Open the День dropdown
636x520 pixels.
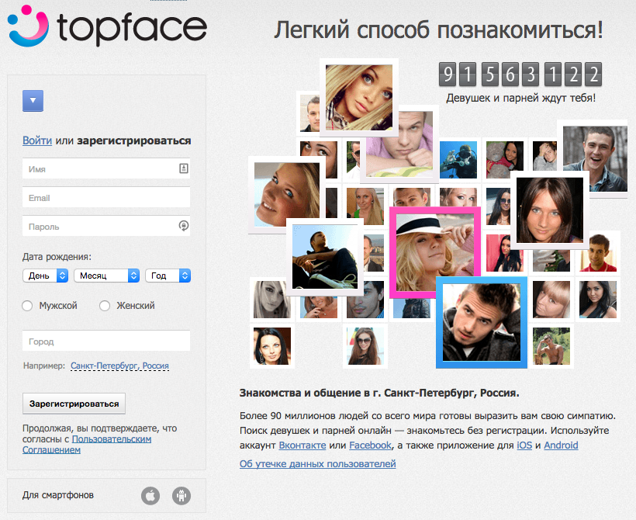pyautogui.click(x=46, y=276)
